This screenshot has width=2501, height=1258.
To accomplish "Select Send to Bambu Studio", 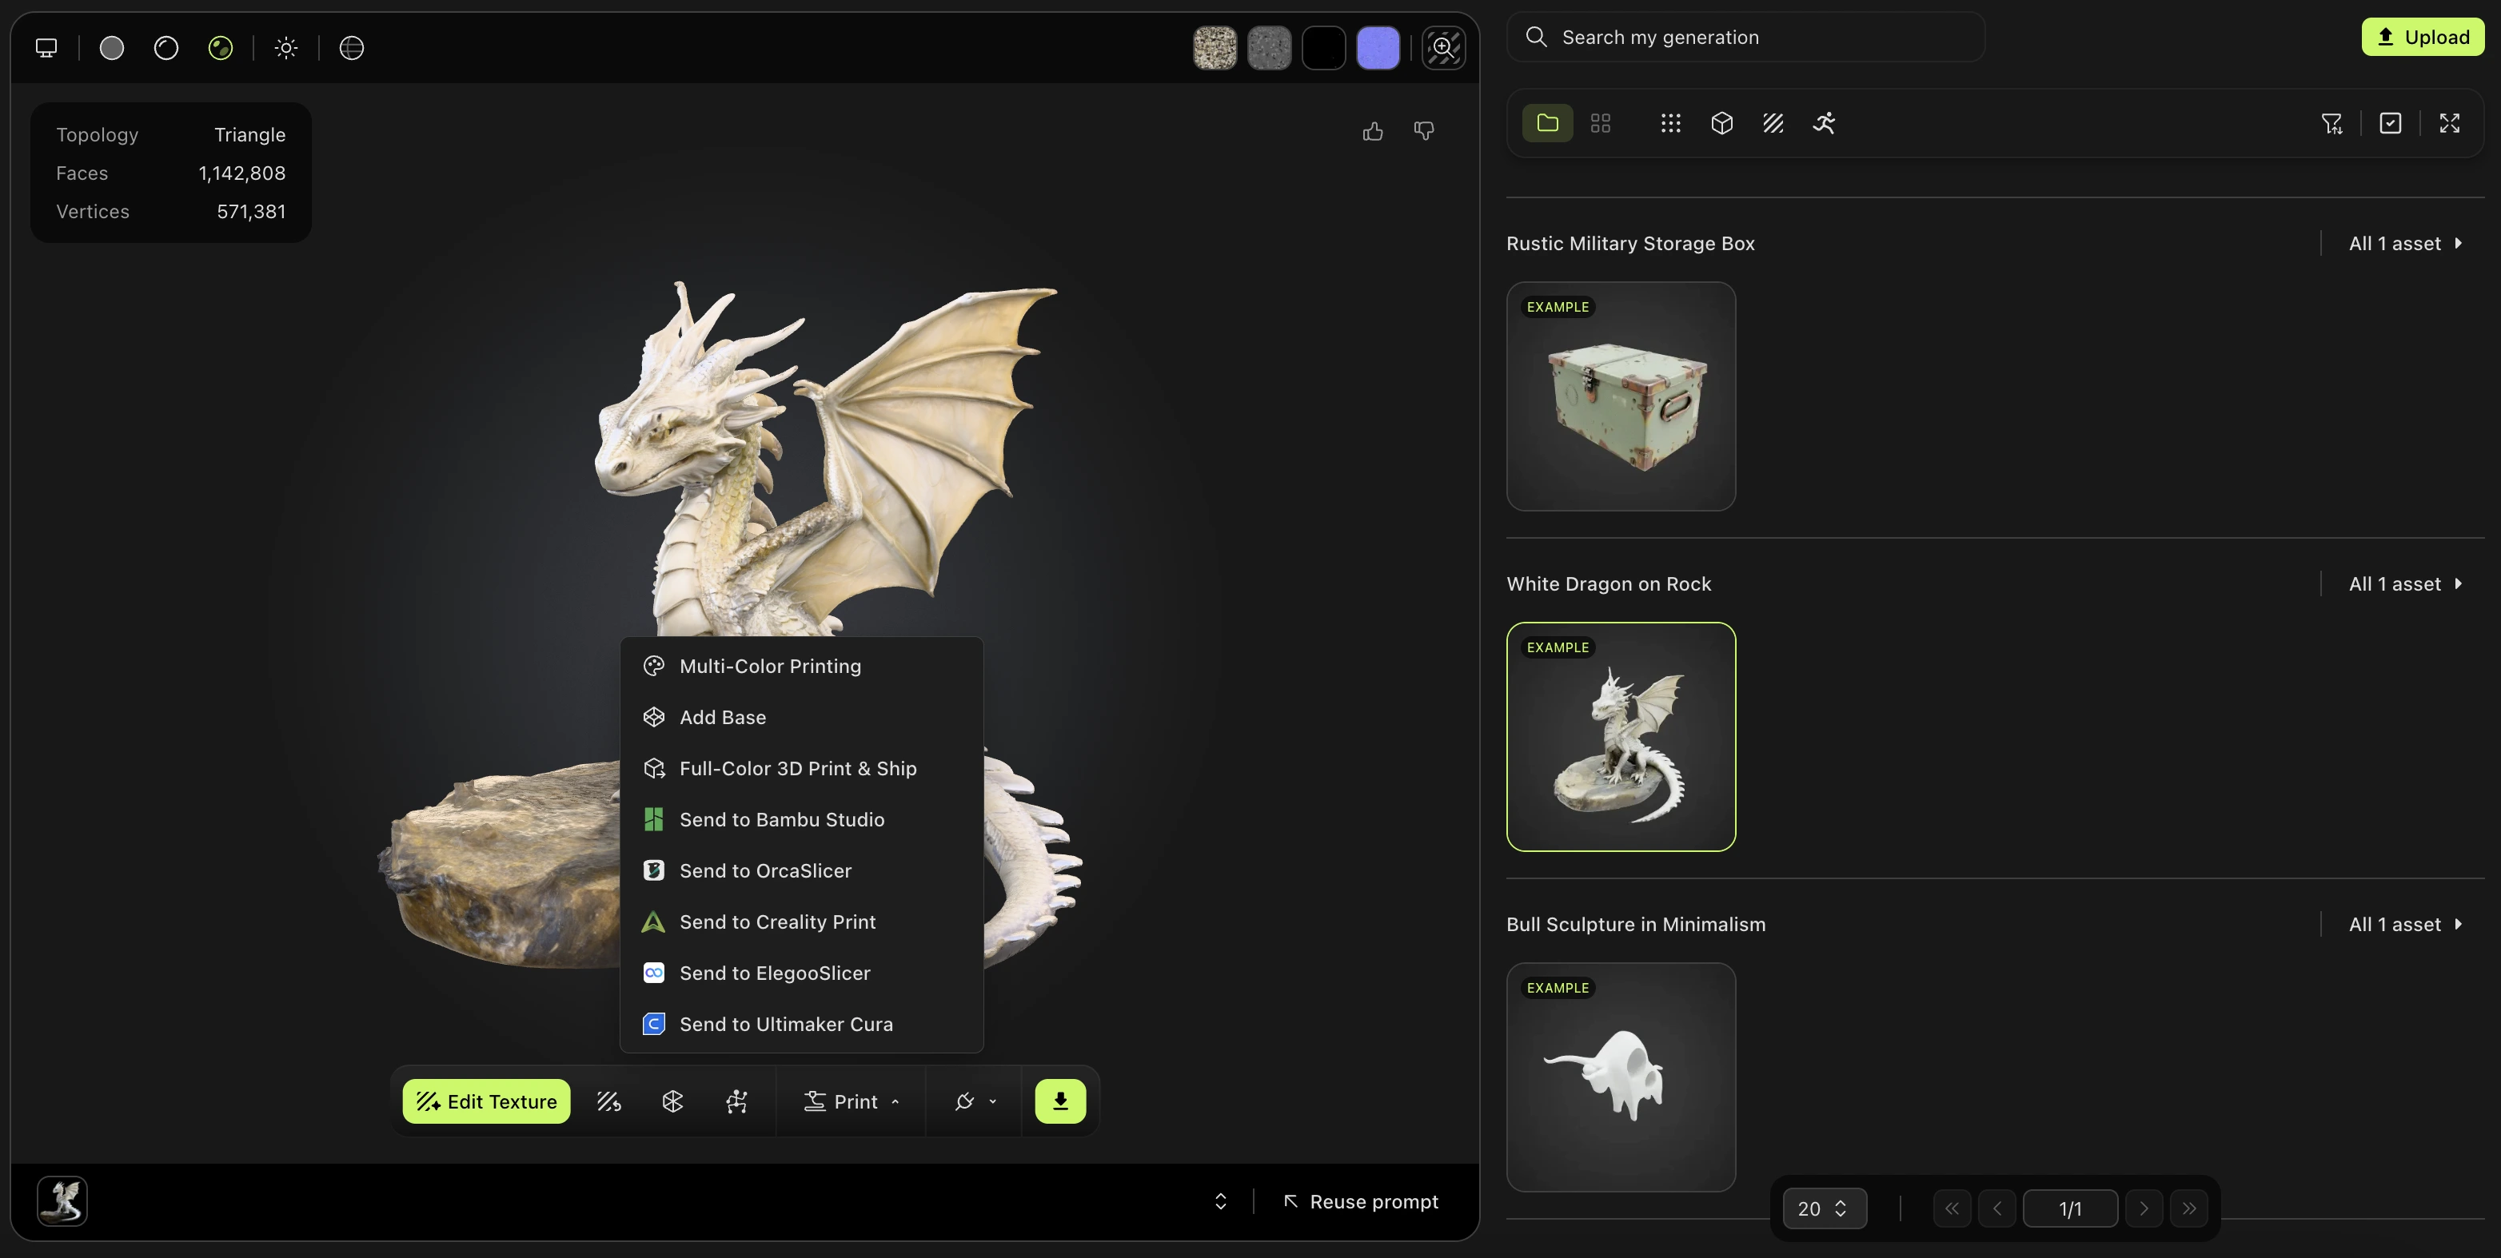I will [x=780, y=819].
